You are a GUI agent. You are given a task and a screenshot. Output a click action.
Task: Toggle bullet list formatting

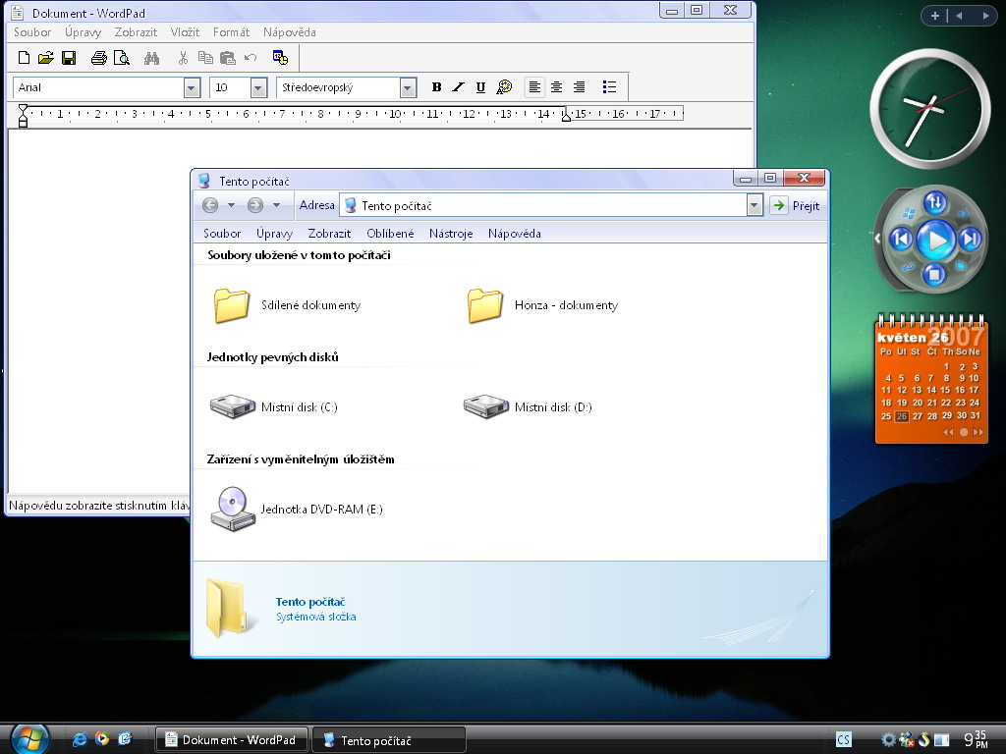point(609,87)
